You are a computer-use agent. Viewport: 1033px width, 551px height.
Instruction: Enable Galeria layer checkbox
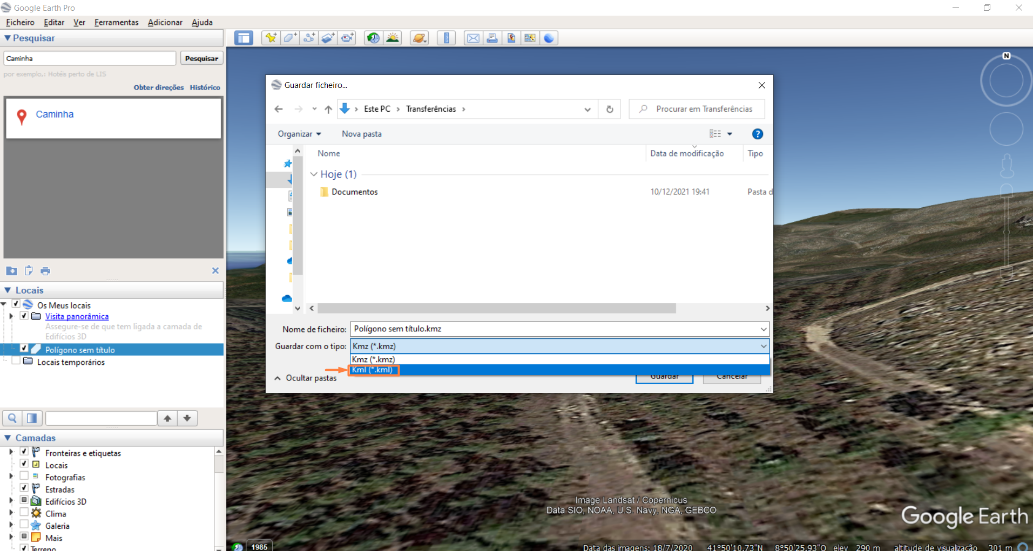tap(24, 524)
